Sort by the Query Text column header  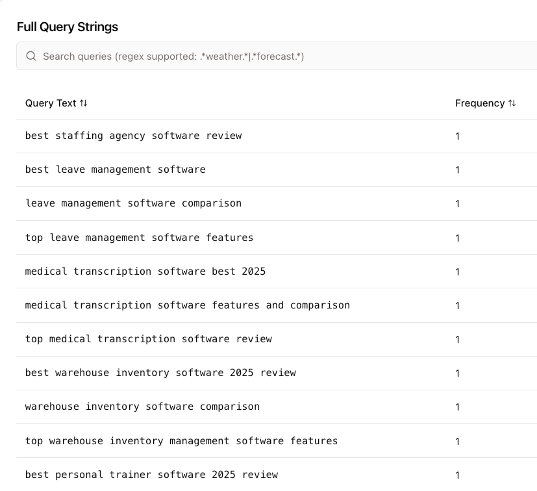51,103
